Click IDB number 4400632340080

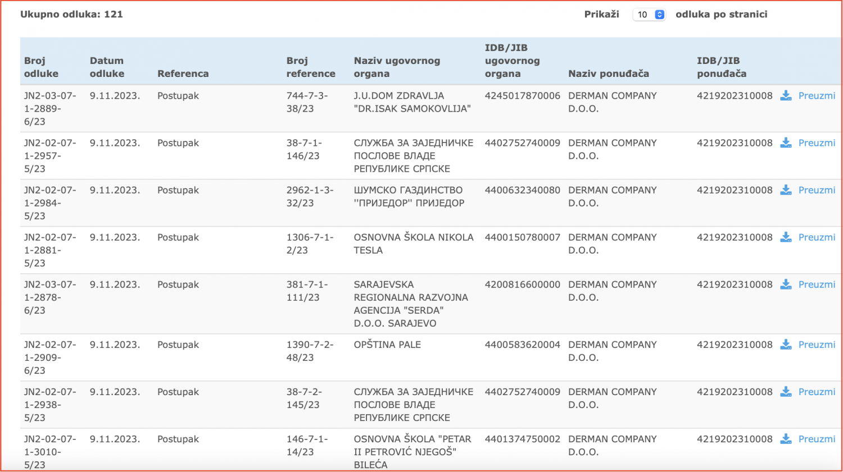(x=523, y=190)
